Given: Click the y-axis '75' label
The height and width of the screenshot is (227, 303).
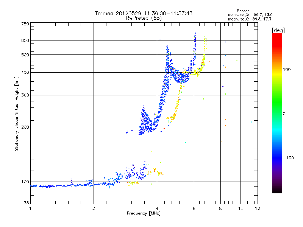Looking at the screenshot, I should pos(27,203).
